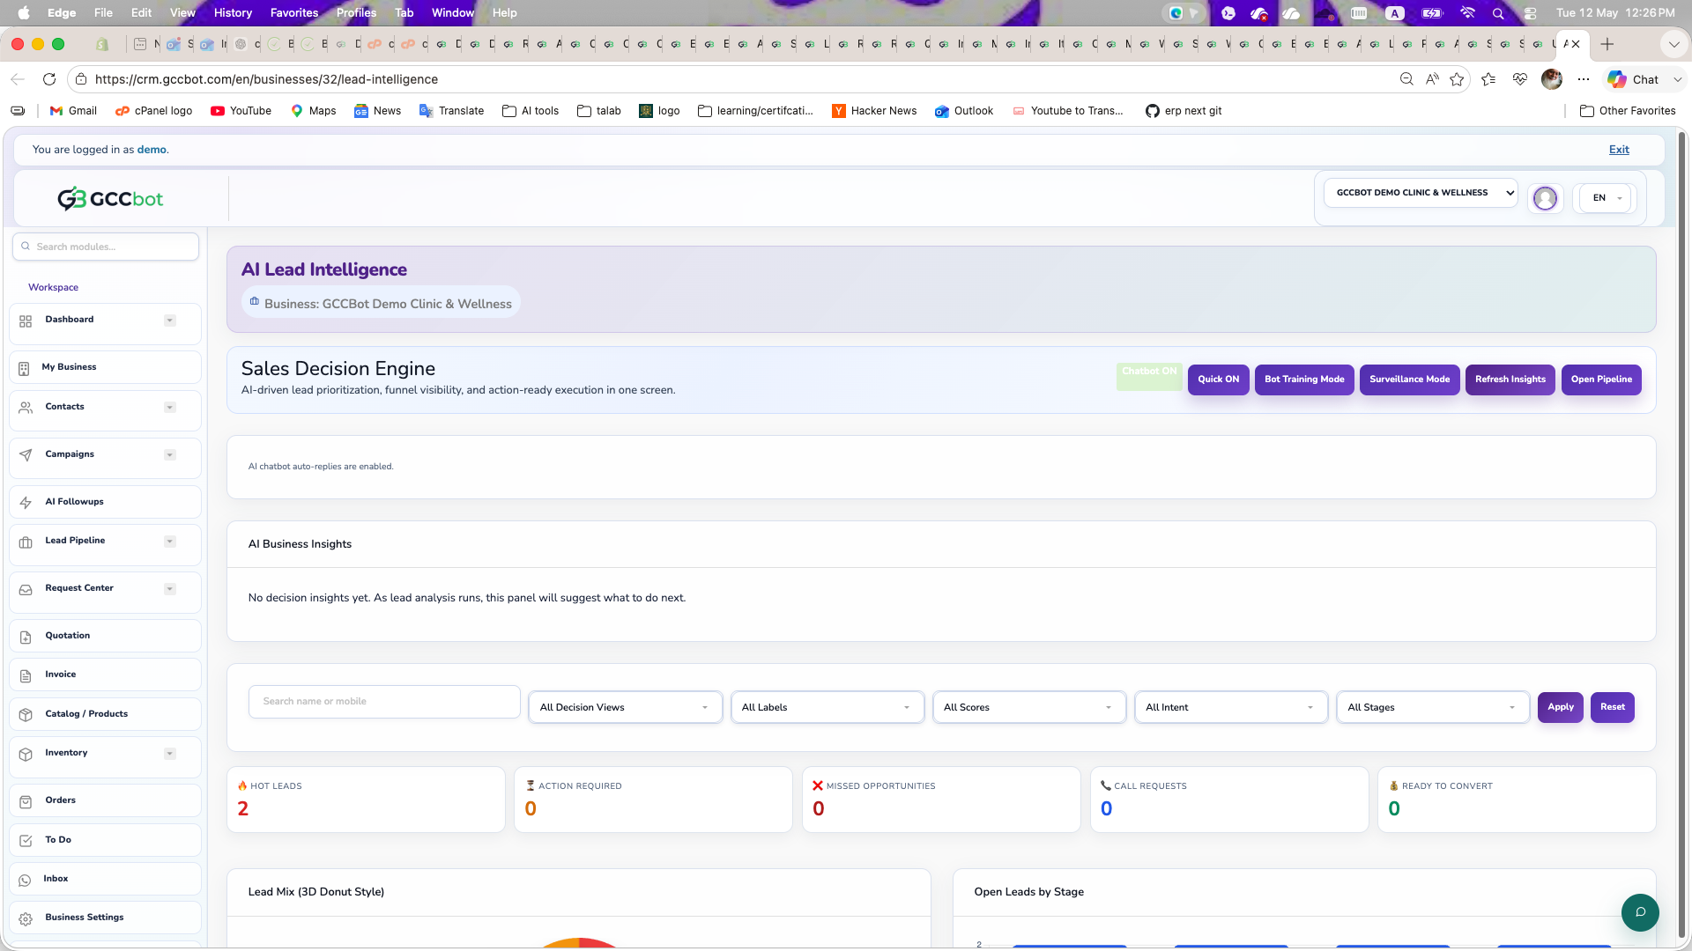Click the Search modules field

(106, 247)
